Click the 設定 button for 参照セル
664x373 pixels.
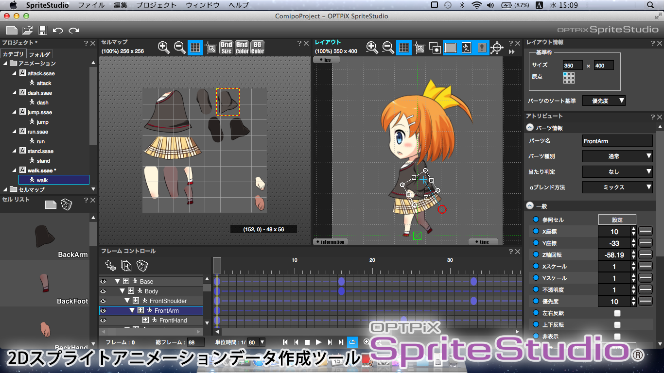(x=617, y=220)
